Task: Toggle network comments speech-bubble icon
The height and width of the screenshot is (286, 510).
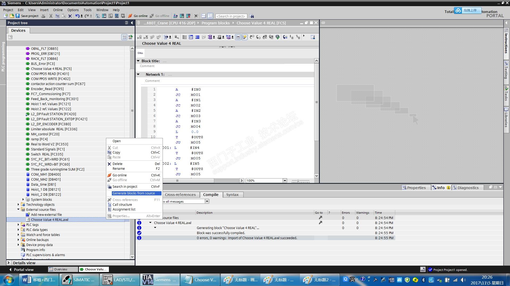Action: click(x=204, y=37)
